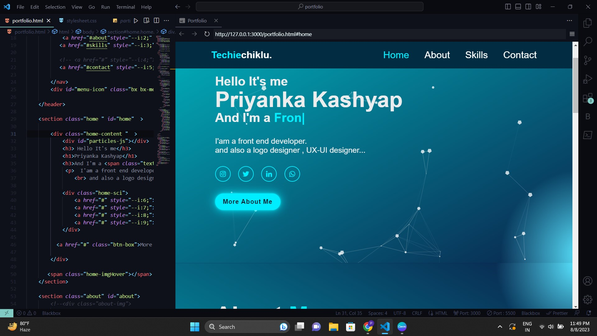Toggle the primary sidebar layout
Image resolution: width=597 pixels, height=336 pixels.
pos(508,6)
